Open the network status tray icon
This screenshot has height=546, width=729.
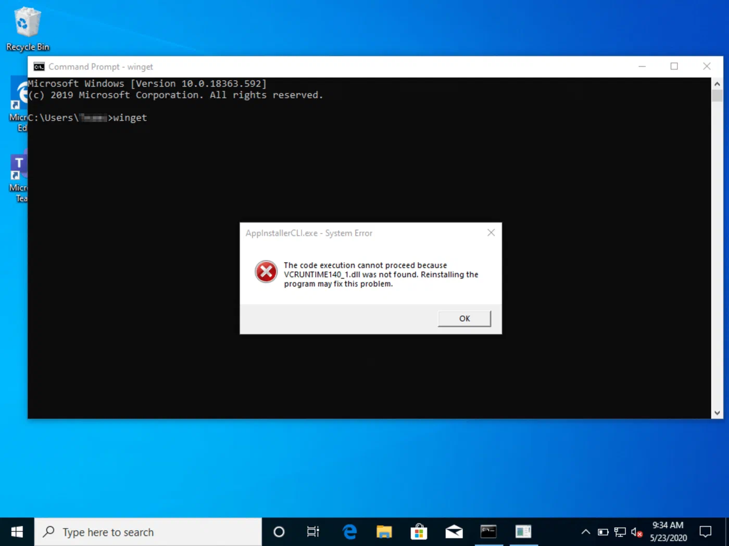[620, 532]
